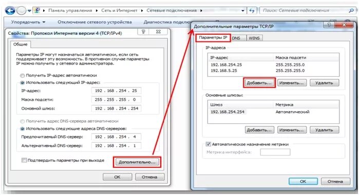
Task: Select 'Использовать следующий IP-адрес' radio button
Action: coord(22,83)
